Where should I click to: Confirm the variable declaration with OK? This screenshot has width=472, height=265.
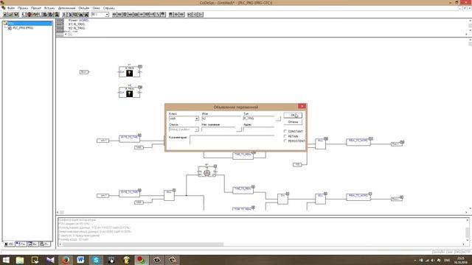(293, 115)
